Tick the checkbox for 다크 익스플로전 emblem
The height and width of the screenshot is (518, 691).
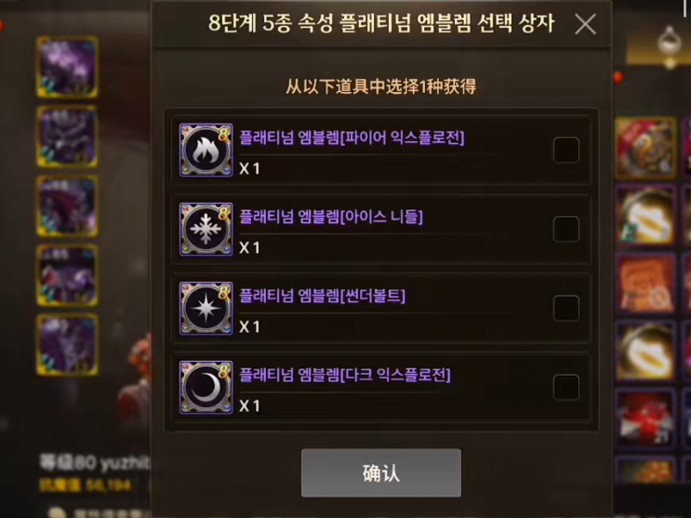[x=565, y=387]
